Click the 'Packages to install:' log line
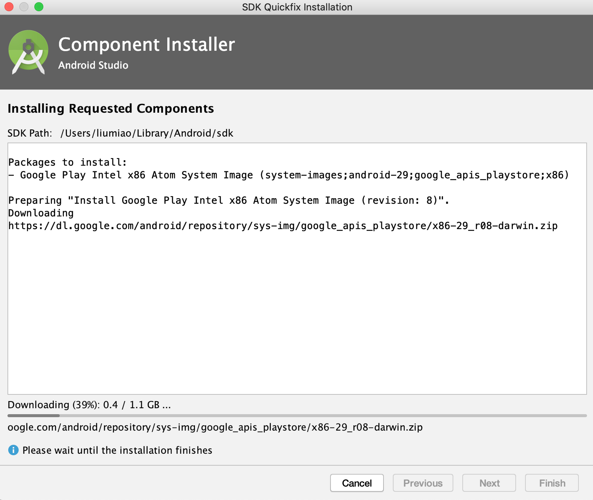This screenshot has height=500, width=593. pyautogui.click(x=68, y=162)
